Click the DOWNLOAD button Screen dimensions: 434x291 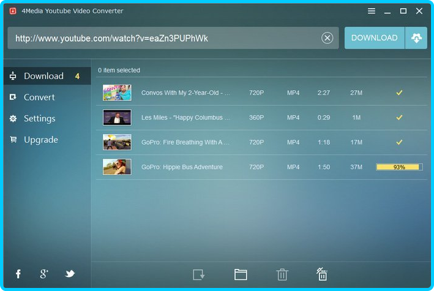(x=374, y=38)
